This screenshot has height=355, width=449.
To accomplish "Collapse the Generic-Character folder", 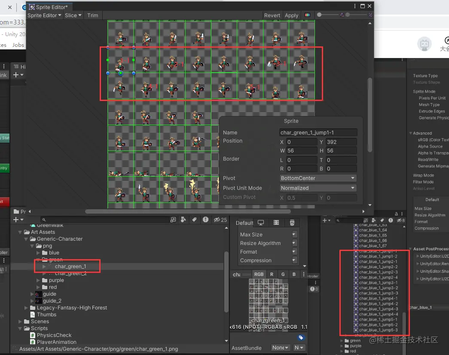I will [26, 239].
